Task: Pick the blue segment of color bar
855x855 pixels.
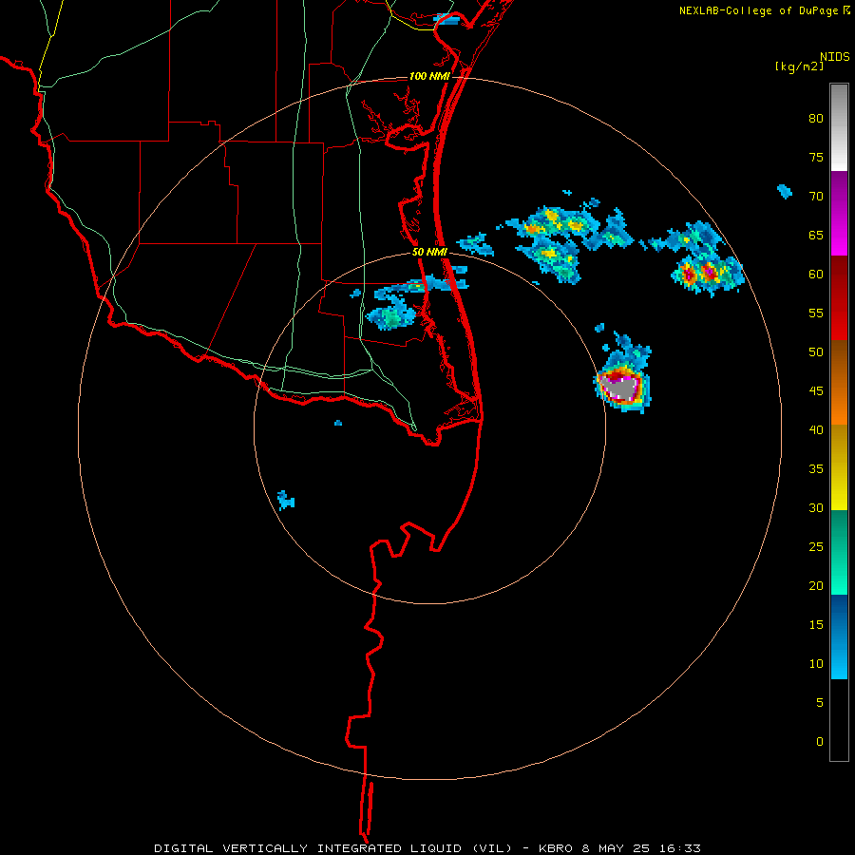Action: pos(839,636)
